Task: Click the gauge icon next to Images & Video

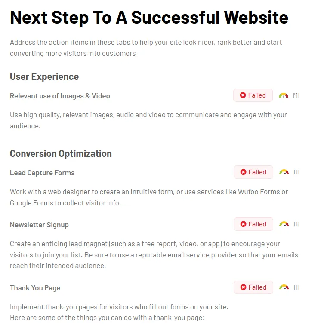Action: click(284, 95)
